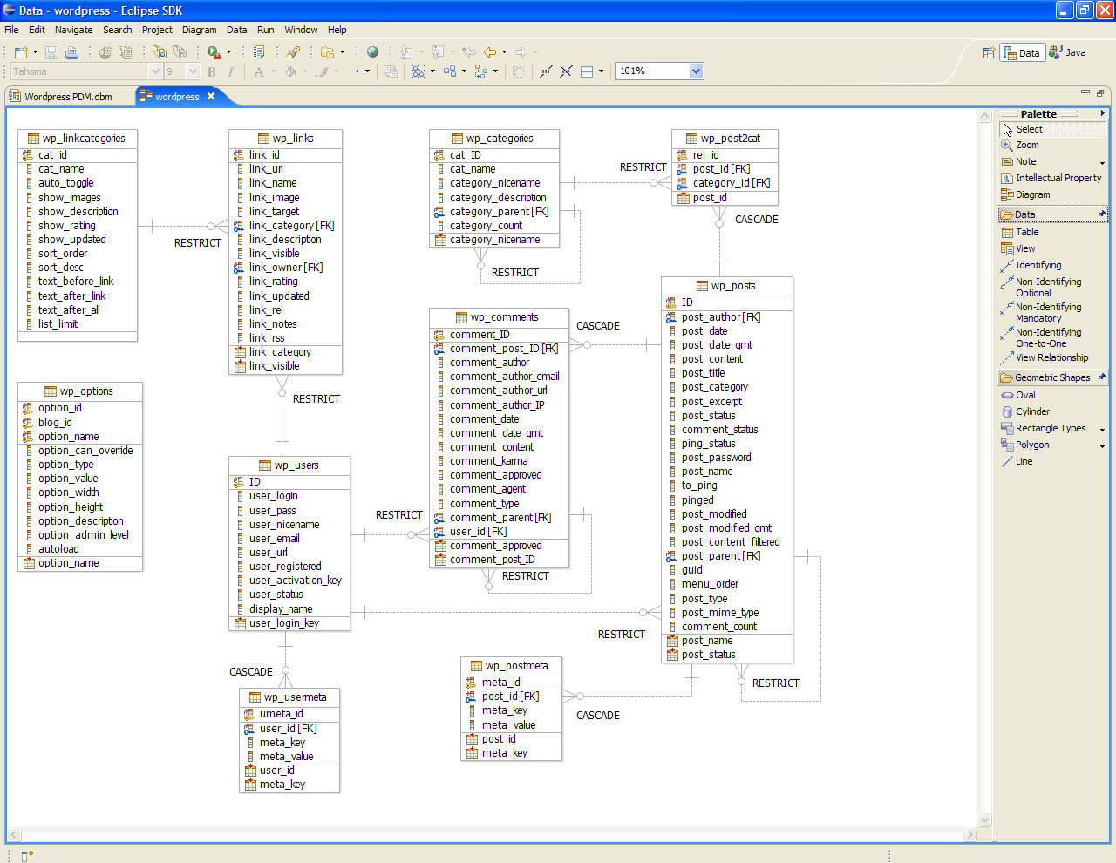Select the wp_comments table header
The height and width of the screenshot is (863, 1116).
[x=499, y=317]
